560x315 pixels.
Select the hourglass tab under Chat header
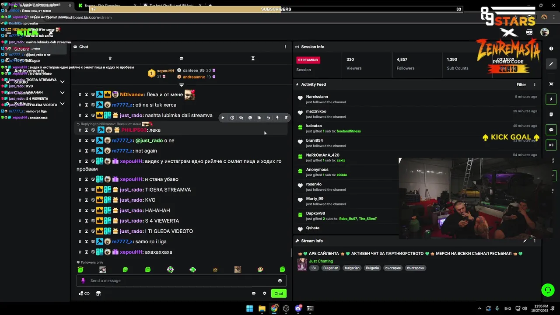[252, 58]
